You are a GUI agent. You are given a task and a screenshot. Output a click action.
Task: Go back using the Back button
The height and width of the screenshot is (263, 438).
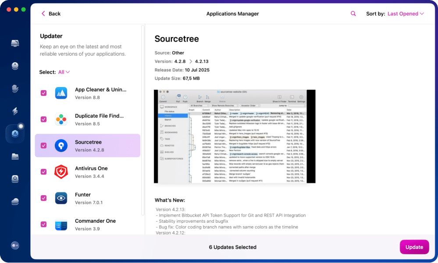(x=51, y=14)
